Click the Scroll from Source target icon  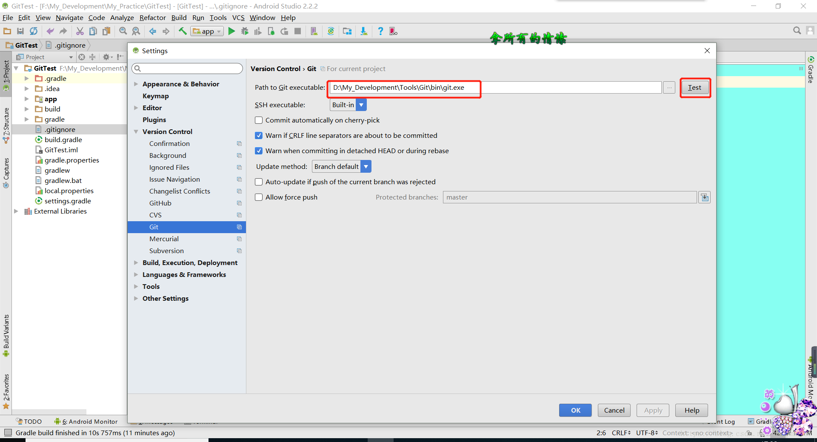pos(82,57)
